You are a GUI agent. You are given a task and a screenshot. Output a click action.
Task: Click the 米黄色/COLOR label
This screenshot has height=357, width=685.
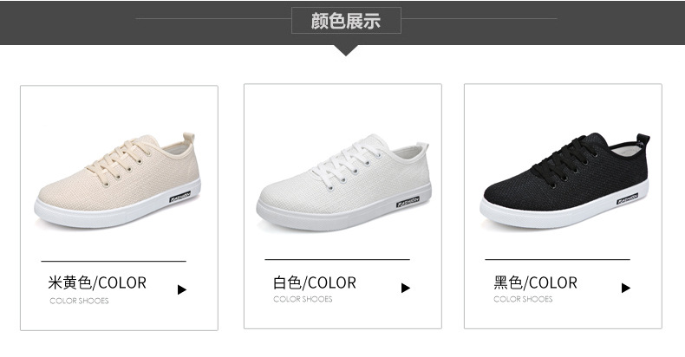coord(97,282)
